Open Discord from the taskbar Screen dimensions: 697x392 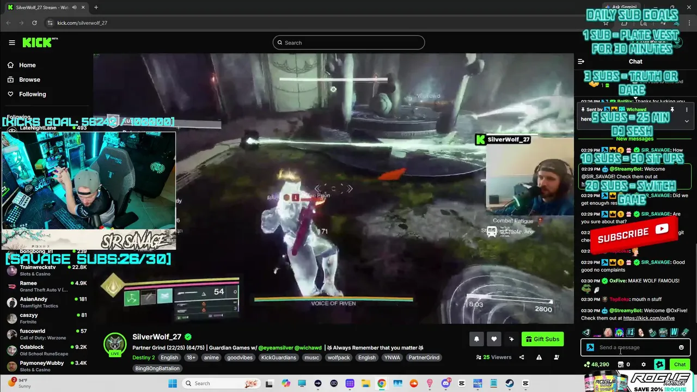445,383
